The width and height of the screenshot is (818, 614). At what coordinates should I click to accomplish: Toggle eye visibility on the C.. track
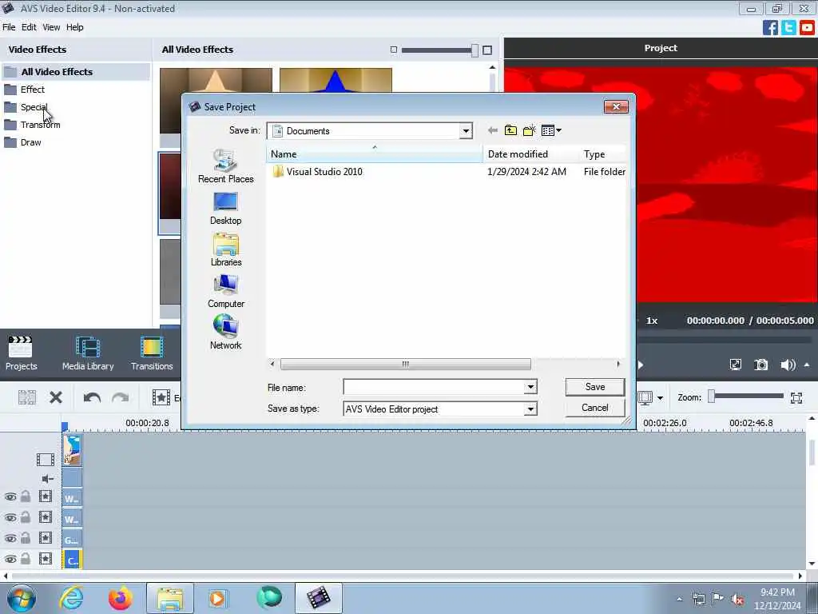click(x=10, y=559)
